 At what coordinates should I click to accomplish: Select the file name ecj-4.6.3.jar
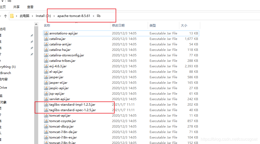pos(58,66)
